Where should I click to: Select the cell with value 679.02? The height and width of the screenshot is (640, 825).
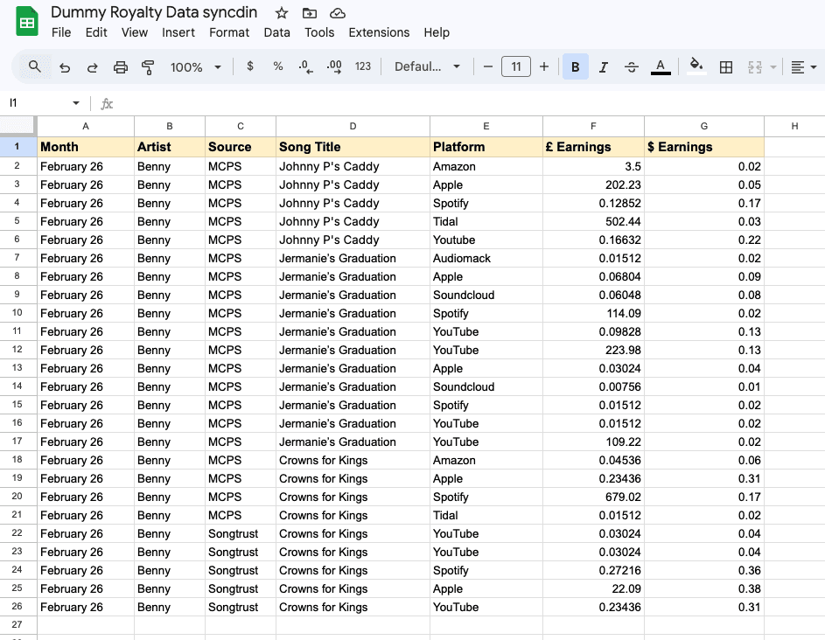point(593,497)
